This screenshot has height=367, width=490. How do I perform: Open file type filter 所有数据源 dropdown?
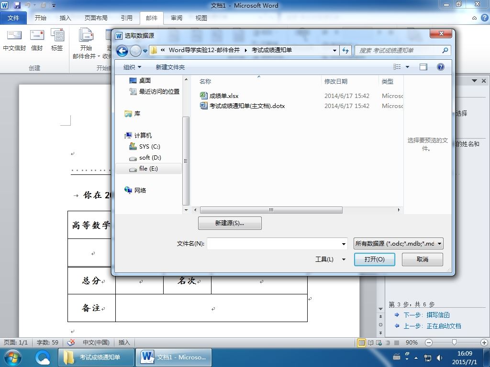click(399, 243)
